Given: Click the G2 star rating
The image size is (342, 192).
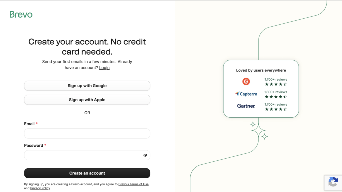Looking at the screenshot, I should 276,84.
